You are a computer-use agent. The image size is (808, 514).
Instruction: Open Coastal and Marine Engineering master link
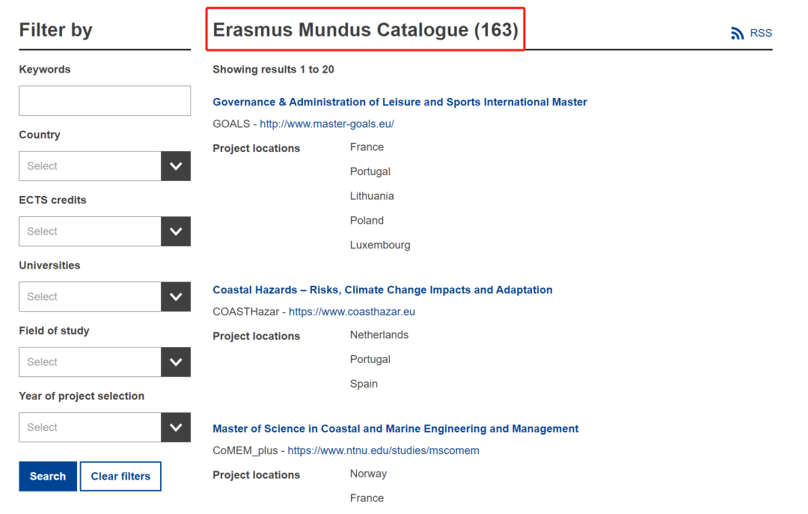pyautogui.click(x=395, y=429)
